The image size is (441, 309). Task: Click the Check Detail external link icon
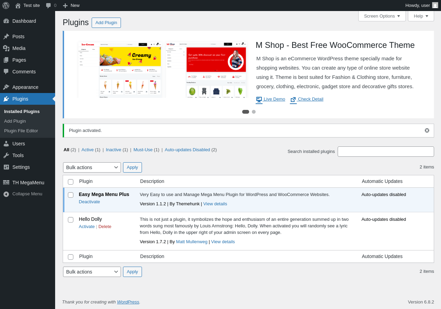(293, 100)
